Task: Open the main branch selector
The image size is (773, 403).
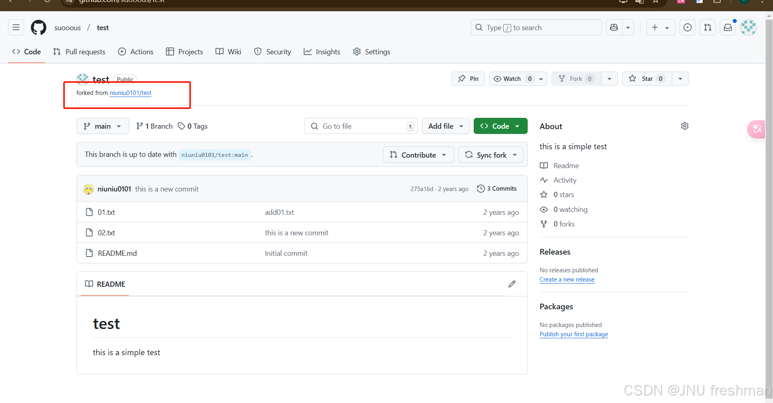Action: (x=103, y=126)
